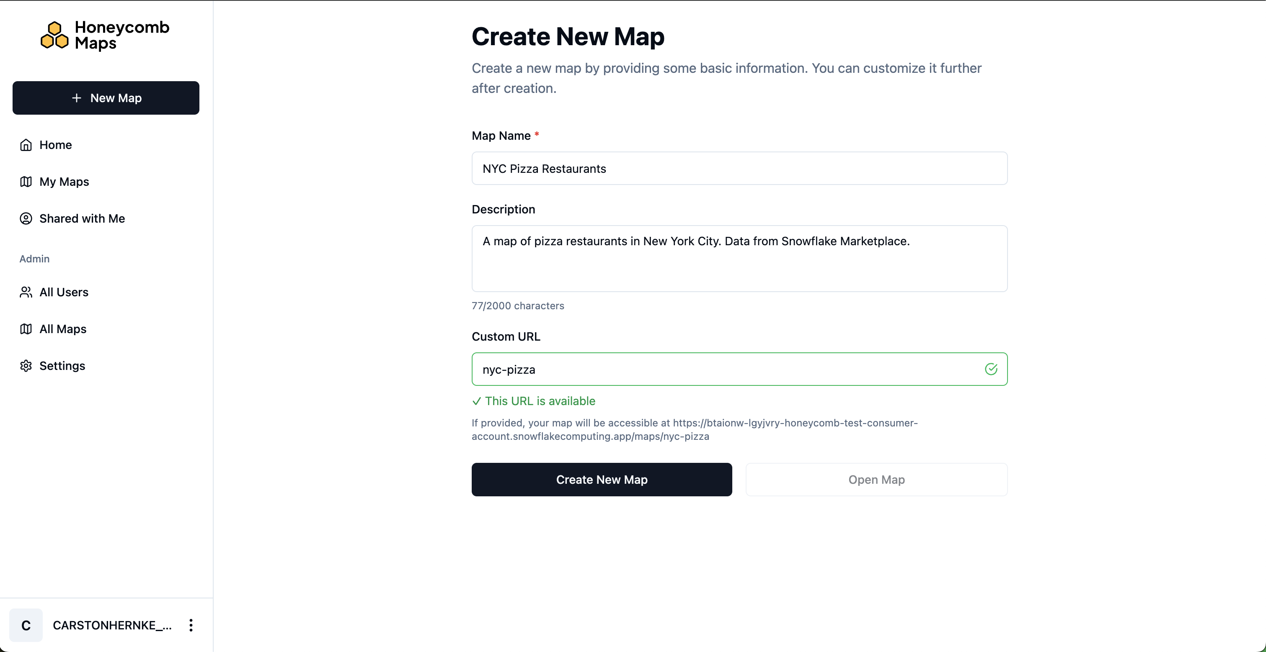Click the All Maps icon under Admin
The height and width of the screenshot is (652, 1266).
26,329
